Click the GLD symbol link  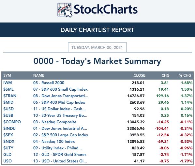pos(7,155)
